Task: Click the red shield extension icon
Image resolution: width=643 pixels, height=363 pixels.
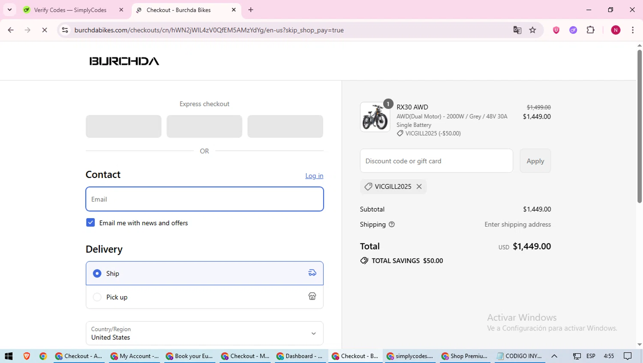Action: point(556,30)
